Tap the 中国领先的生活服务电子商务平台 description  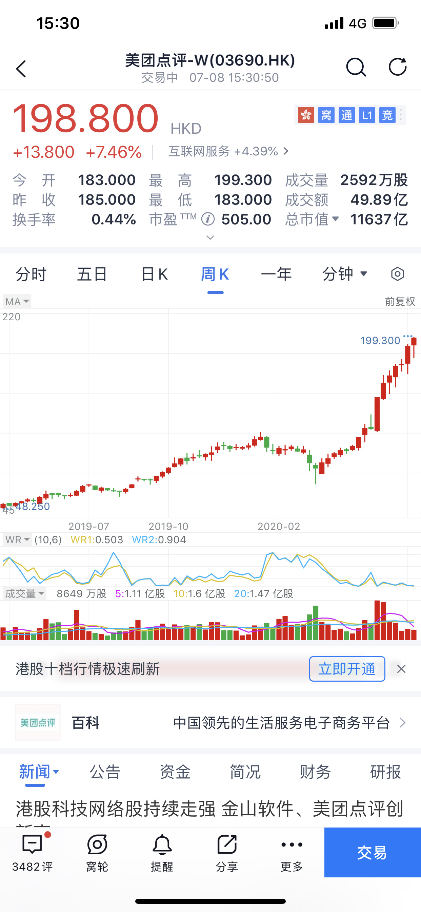pos(281,723)
